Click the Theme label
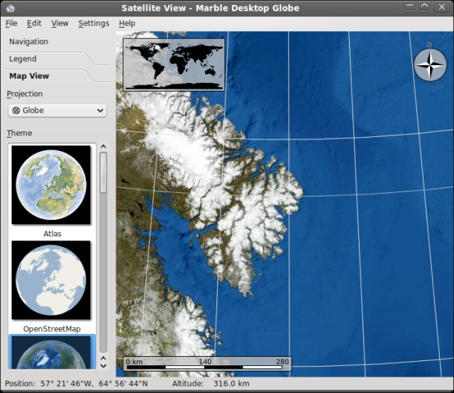This screenshot has width=454, height=393. coord(19,133)
